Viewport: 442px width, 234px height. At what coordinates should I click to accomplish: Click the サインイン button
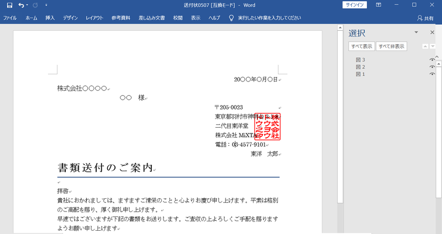pos(355,5)
